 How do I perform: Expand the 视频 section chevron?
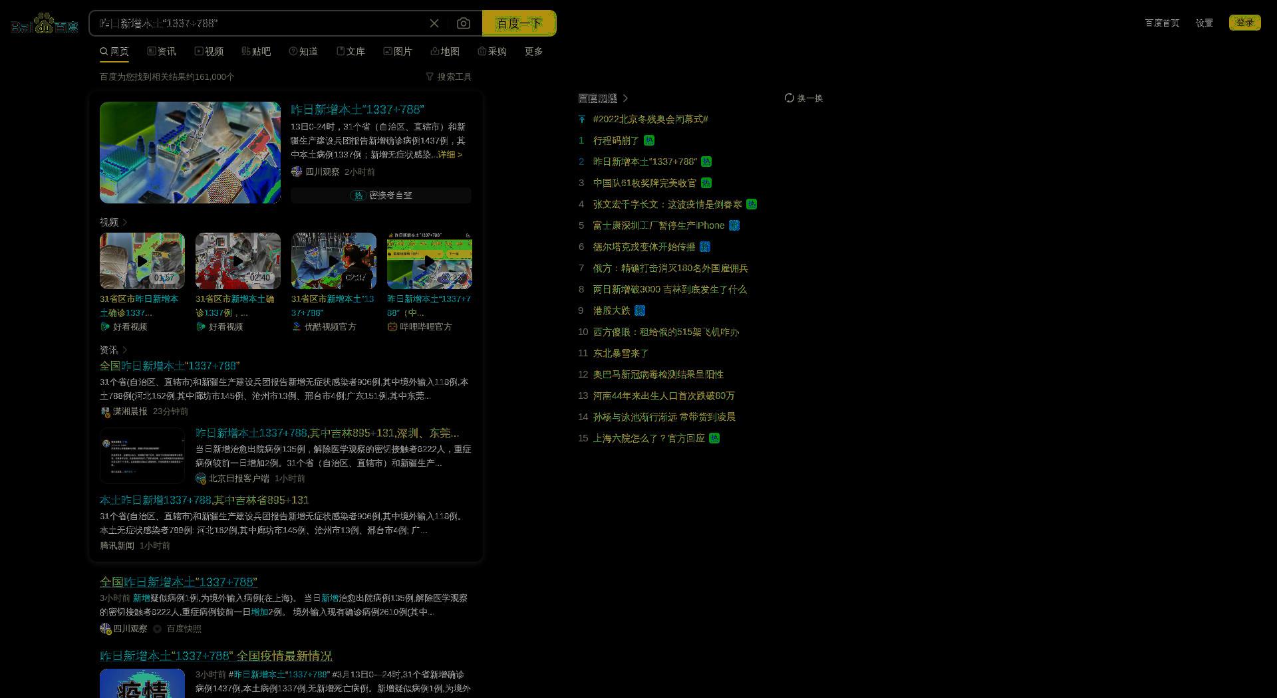[x=125, y=222]
